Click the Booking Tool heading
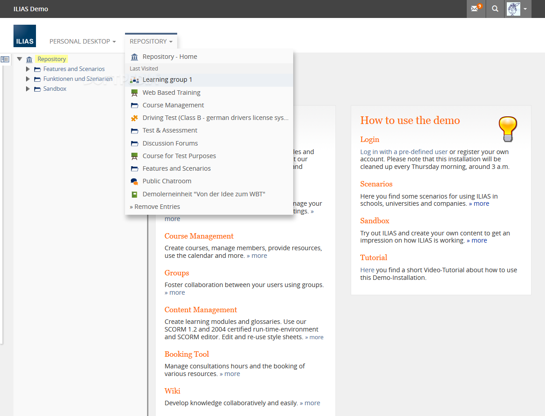Image resolution: width=545 pixels, height=416 pixels. 187,354
